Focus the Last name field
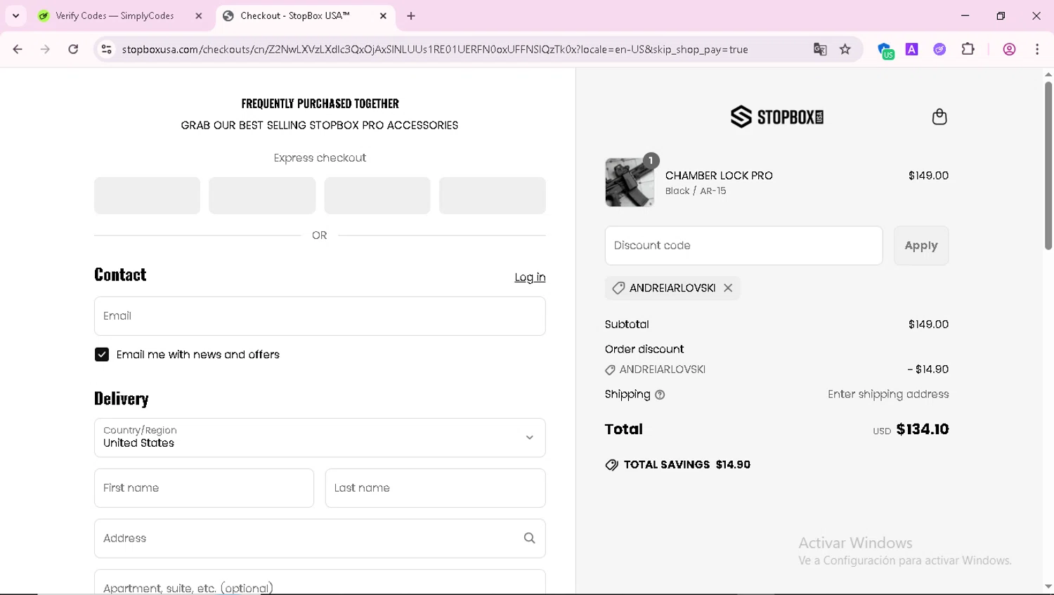 tap(435, 488)
